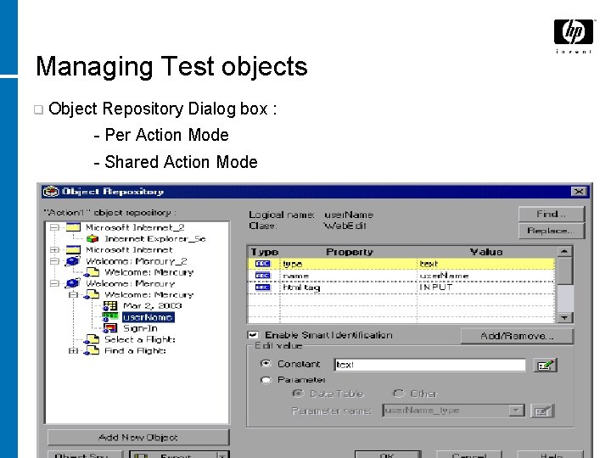Click the Property column header
This screenshot has width=611, height=458.
point(349,252)
